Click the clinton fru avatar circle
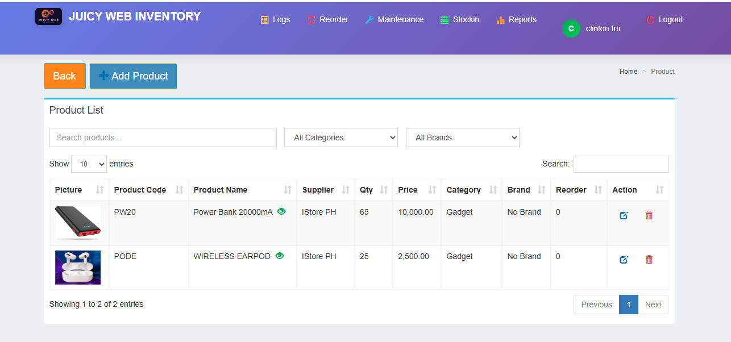The width and height of the screenshot is (731, 342). 571,28
